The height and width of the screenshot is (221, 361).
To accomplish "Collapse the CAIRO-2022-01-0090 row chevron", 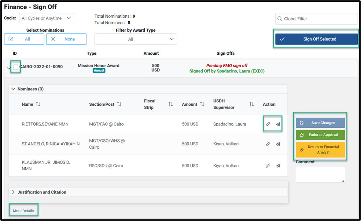I will pyautogui.click(x=8, y=68).
